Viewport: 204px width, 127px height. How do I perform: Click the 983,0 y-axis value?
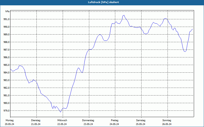click(6, 80)
